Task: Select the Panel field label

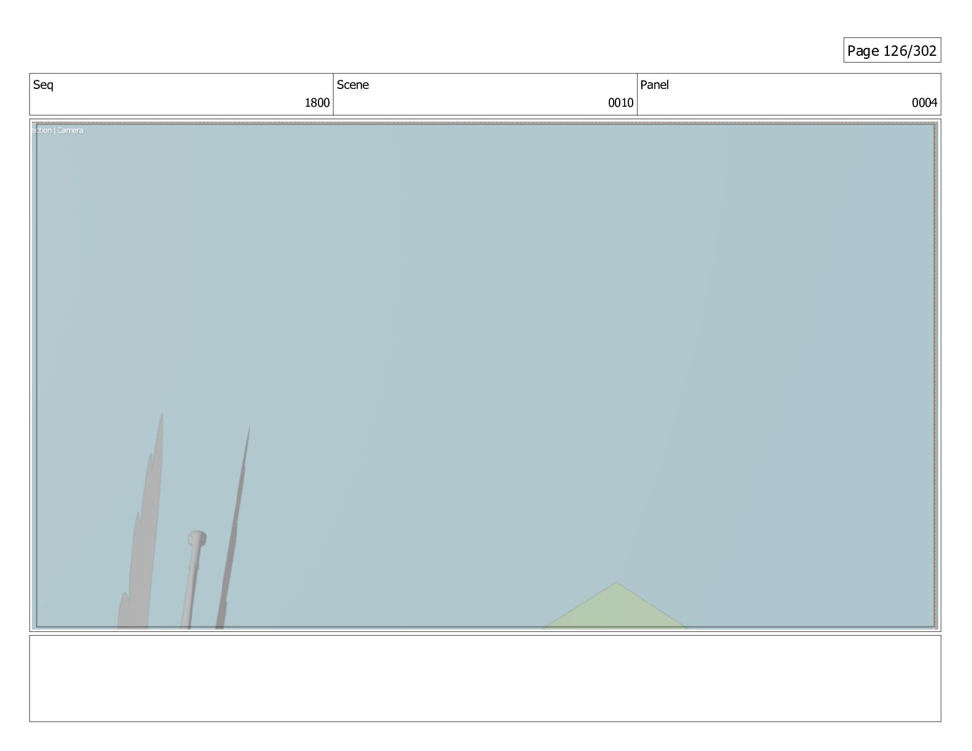Action: (x=654, y=85)
